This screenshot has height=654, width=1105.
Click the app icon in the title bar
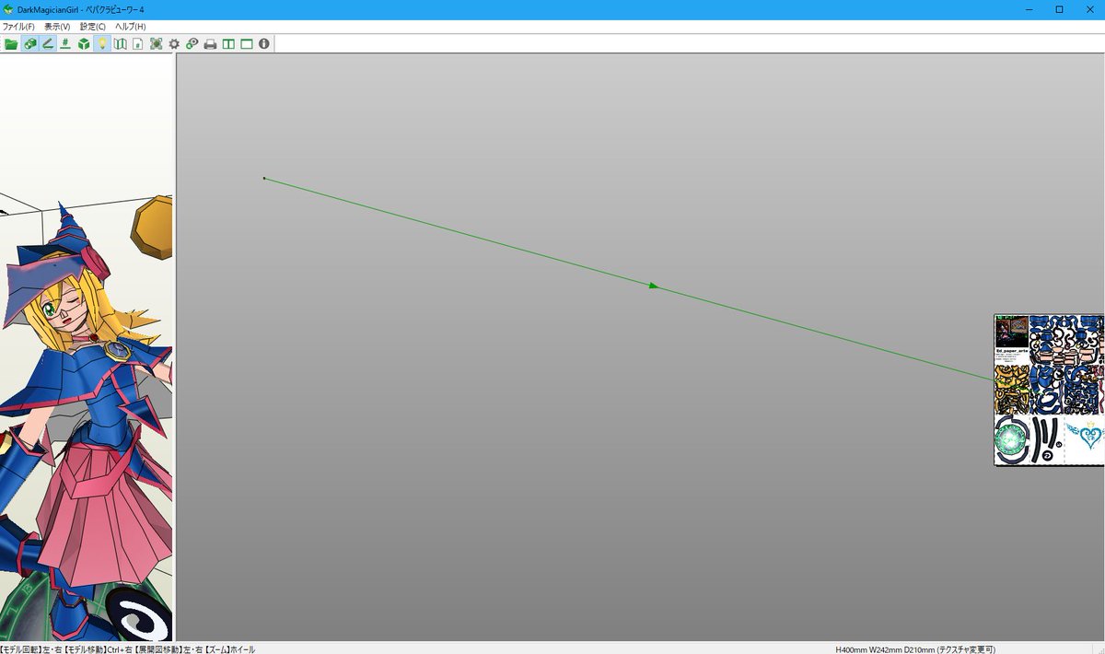[x=8, y=9]
